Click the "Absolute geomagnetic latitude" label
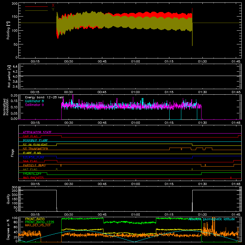245x245 pixels. tap(212, 219)
